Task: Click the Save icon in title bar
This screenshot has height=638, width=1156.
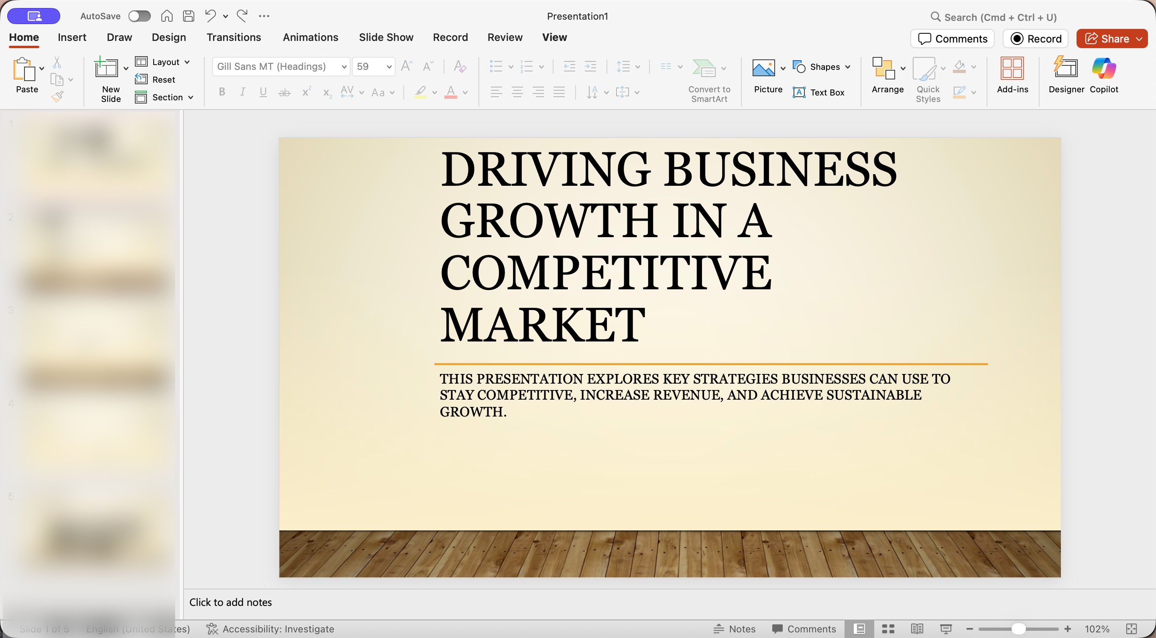Action: (x=189, y=16)
